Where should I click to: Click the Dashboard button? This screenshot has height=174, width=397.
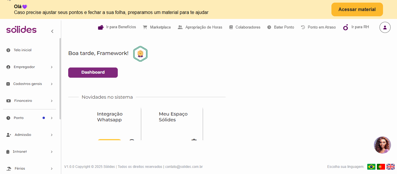click(x=93, y=72)
